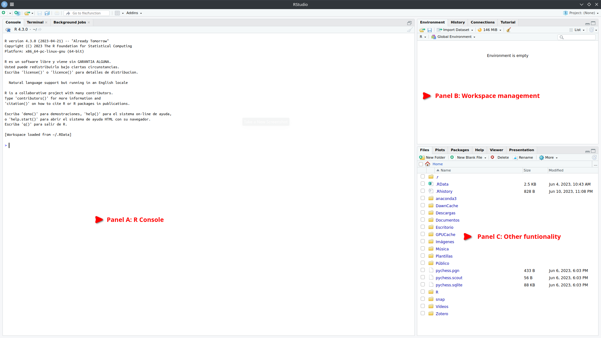The width and height of the screenshot is (601, 338).
Task: Click the Workspace Panes grid icon
Action: [117, 13]
